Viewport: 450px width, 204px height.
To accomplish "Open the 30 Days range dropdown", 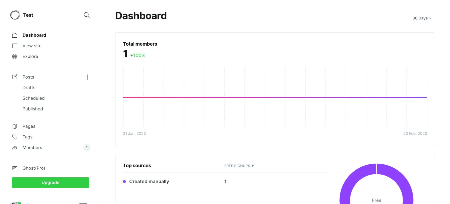I will point(422,18).
